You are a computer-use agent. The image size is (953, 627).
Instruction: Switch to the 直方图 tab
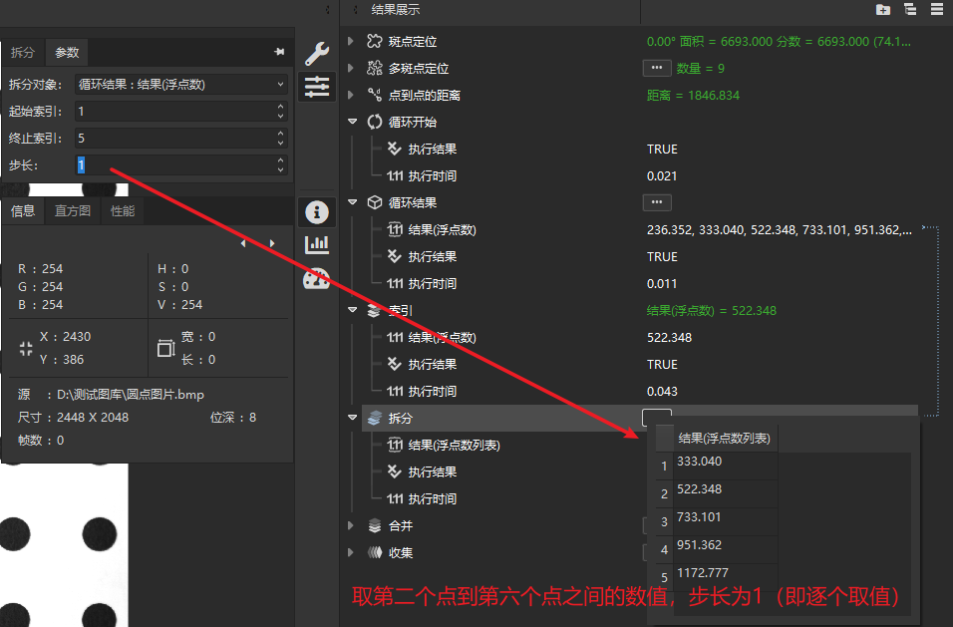pyautogui.click(x=73, y=210)
